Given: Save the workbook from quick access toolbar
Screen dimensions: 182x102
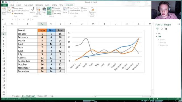Looking at the screenshot, I should [x=6, y=2].
